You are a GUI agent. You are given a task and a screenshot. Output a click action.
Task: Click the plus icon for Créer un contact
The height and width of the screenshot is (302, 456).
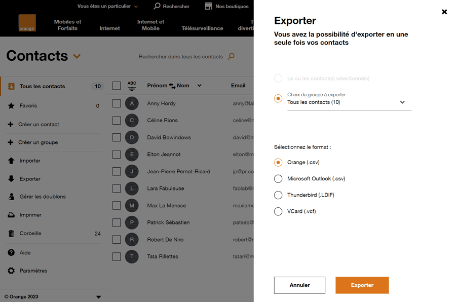click(x=11, y=124)
